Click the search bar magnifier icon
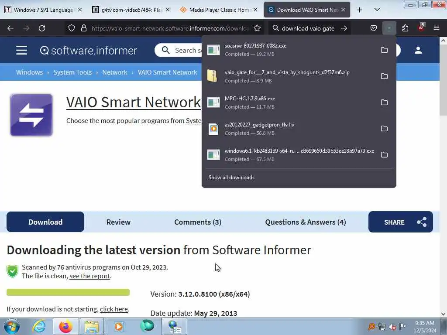This screenshot has height=335, width=447. coord(276,28)
